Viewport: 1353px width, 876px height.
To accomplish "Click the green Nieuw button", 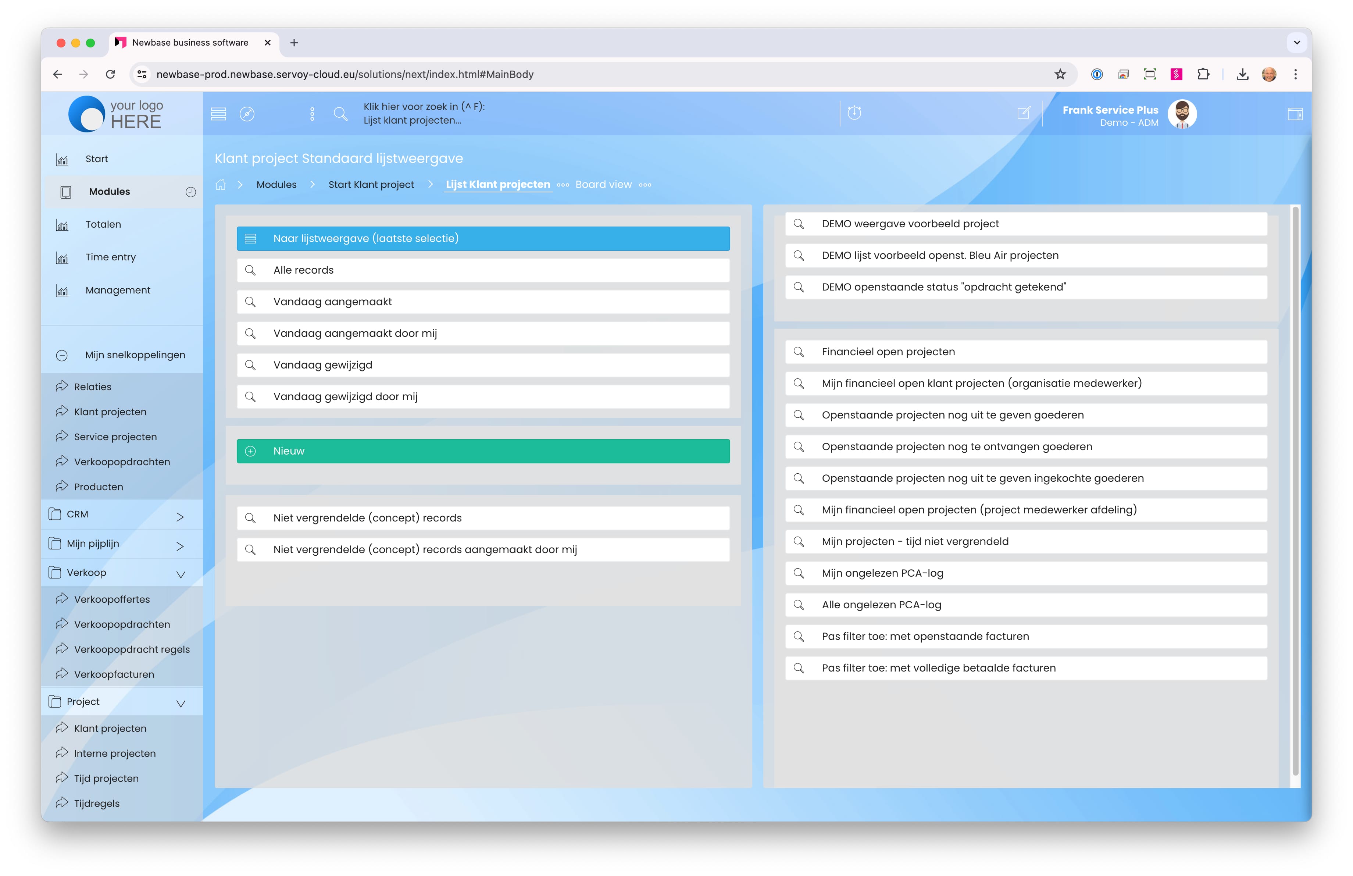I will click(483, 451).
